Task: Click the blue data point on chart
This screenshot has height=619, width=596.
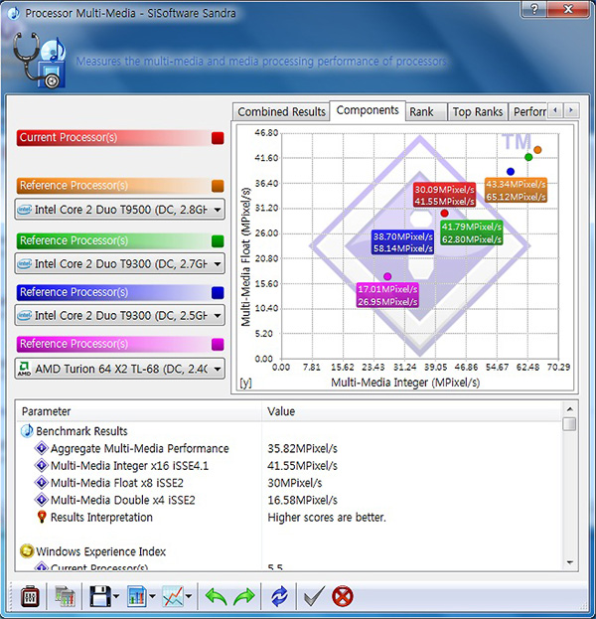Action: click(511, 172)
